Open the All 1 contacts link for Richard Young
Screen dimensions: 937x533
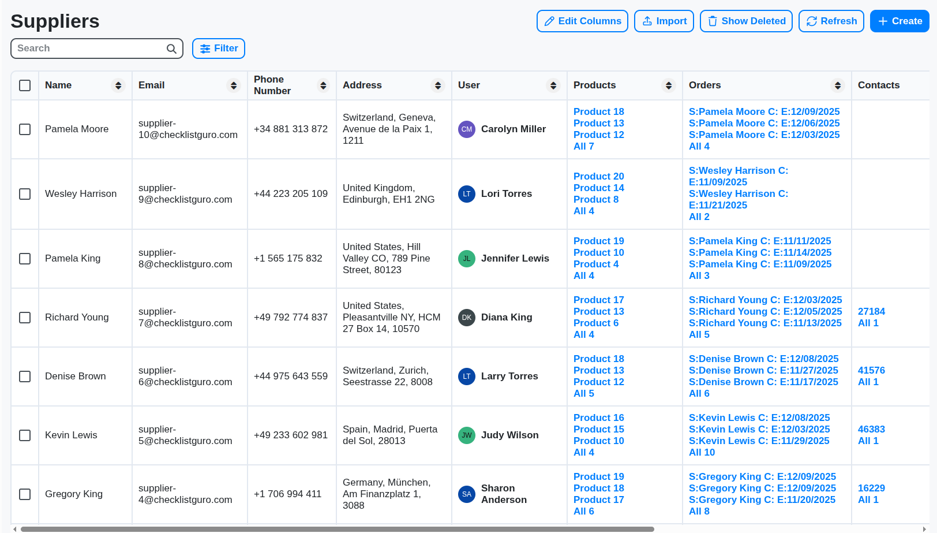click(868, 323)
